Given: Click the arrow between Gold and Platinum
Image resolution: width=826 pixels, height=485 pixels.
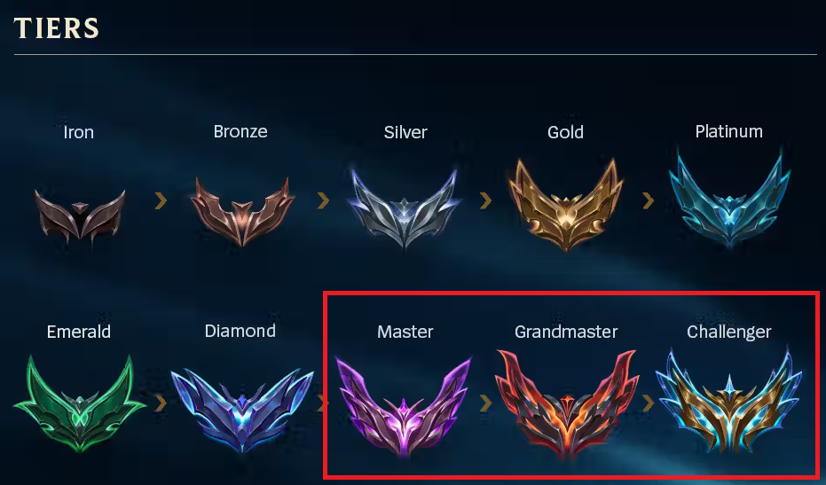Looking at the screenshot, I should point(648,200).
